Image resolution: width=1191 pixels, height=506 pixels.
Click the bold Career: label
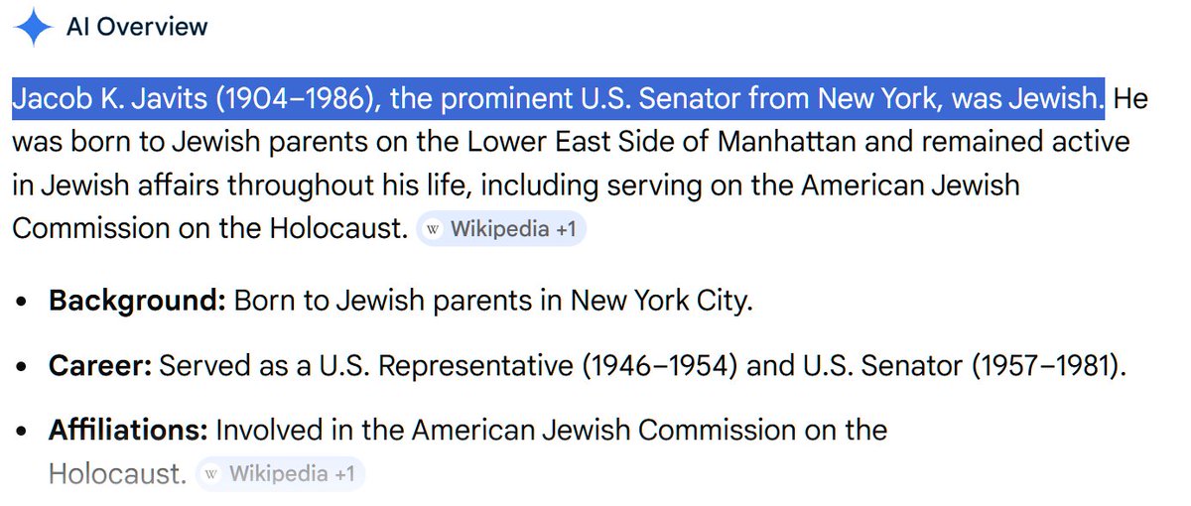tap(100, 366)
